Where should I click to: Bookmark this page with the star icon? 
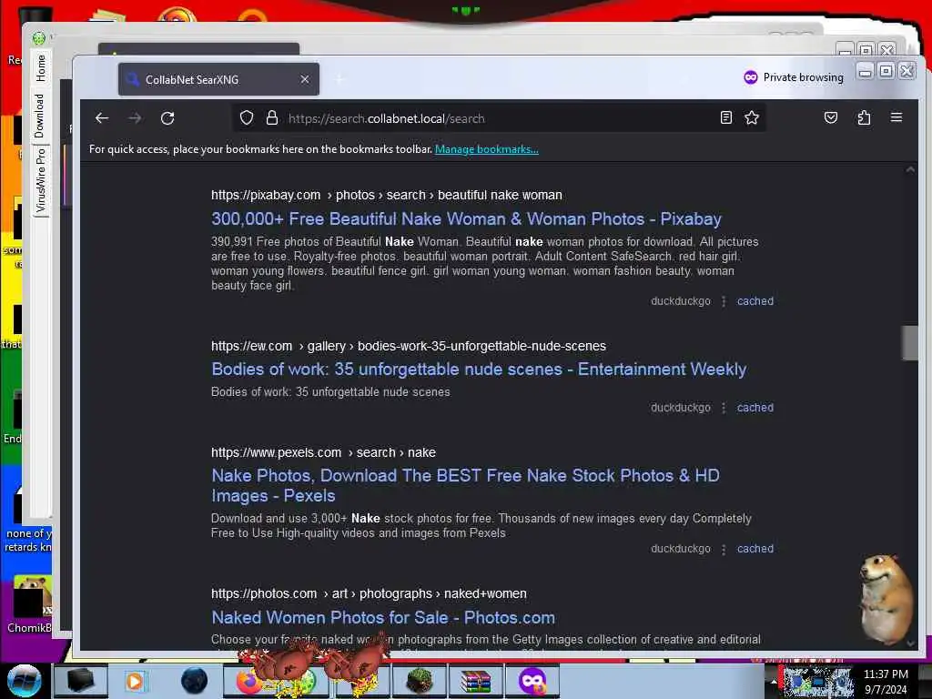coord(752,117)
